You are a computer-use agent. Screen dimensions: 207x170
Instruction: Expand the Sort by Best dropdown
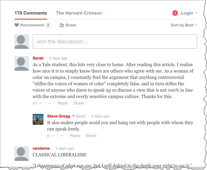click(184, 25)
